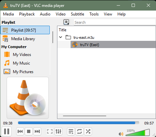
Task: Skip to previous media in playlist
Action: 20,131
